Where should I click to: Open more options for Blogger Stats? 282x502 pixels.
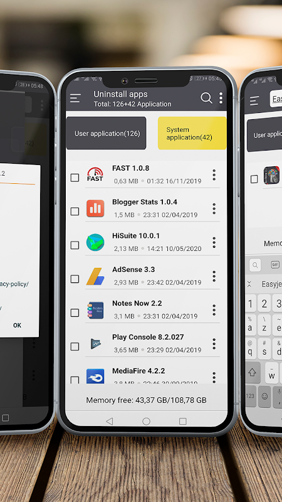click(214, 209)
